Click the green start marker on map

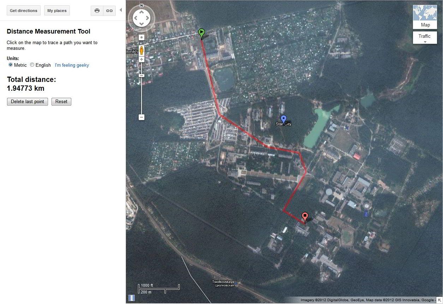click(x=201, y=34)
